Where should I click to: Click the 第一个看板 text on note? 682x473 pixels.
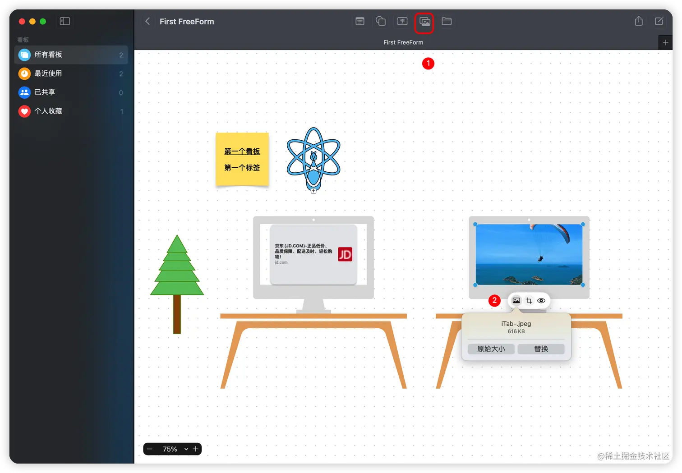(x=242, y=152)
